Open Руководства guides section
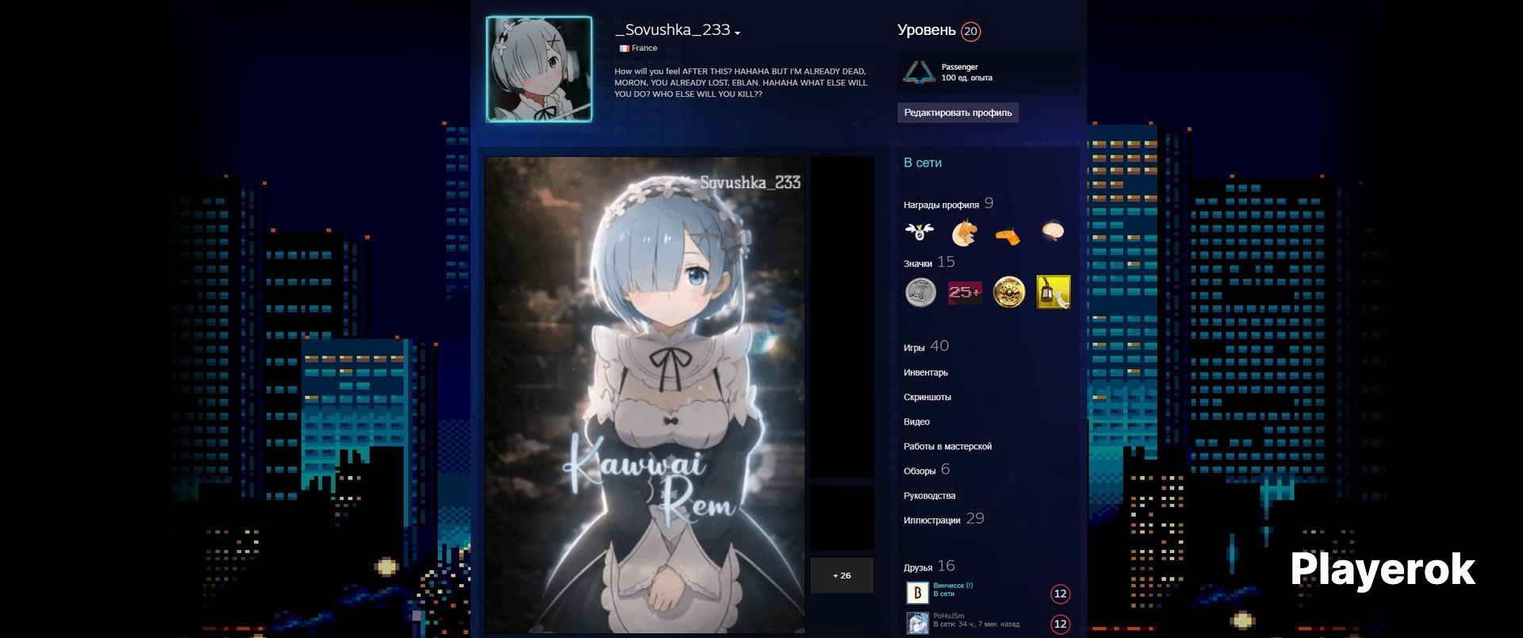This screenshot has height=638, width=1523. coord(929,495)
